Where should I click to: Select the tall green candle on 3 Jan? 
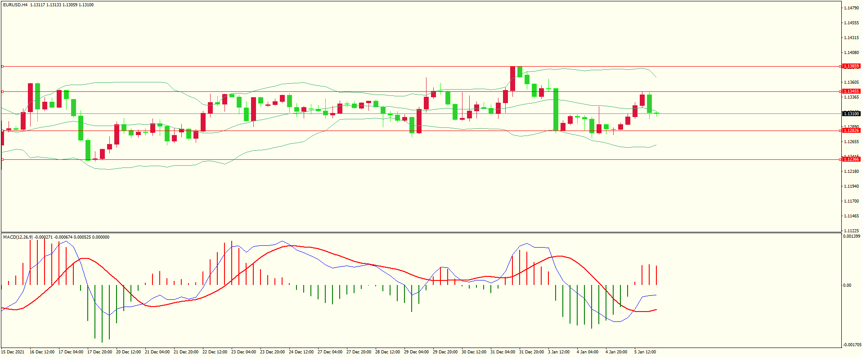coord(556,109)
